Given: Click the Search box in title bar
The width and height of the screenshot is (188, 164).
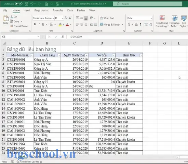Looking at the screenshot, I should click(x=148, y=4).
